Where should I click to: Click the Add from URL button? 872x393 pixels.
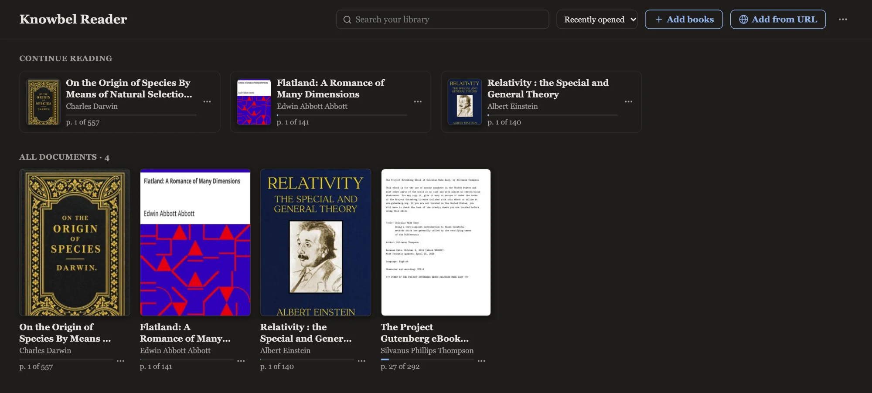pyautogui.click(x=778, y=20)
